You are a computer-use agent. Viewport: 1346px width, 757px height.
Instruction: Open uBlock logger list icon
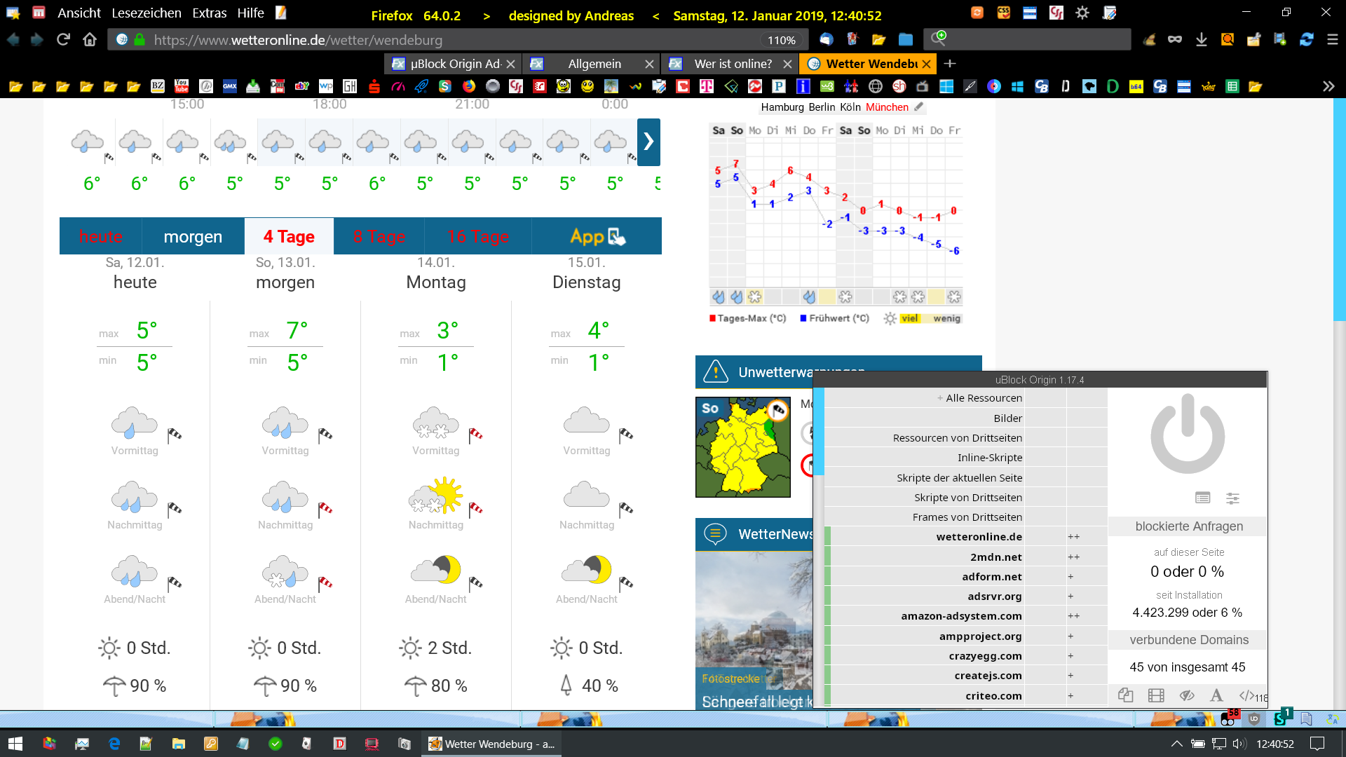(1202, 498)
